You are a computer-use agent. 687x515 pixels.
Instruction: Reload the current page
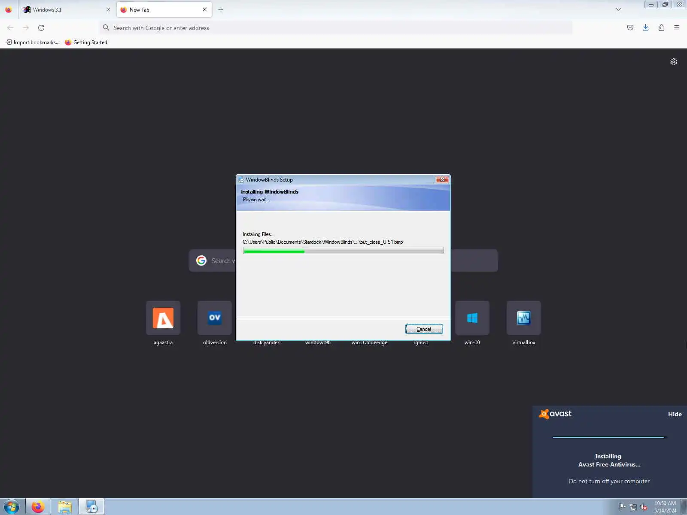(41, 28)
